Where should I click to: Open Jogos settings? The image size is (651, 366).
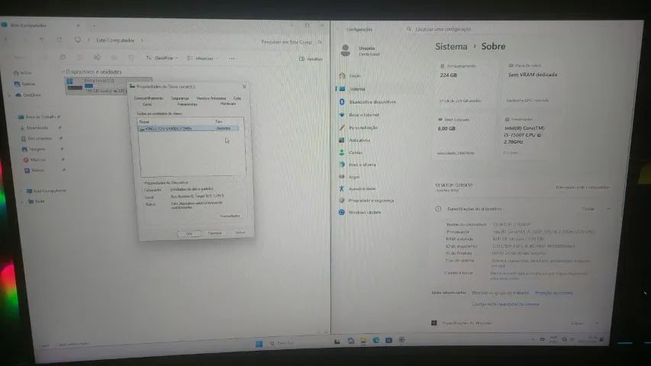350,177
